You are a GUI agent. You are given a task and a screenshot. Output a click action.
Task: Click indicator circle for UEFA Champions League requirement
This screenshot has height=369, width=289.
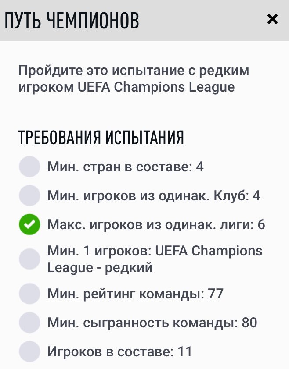(29, 259)
